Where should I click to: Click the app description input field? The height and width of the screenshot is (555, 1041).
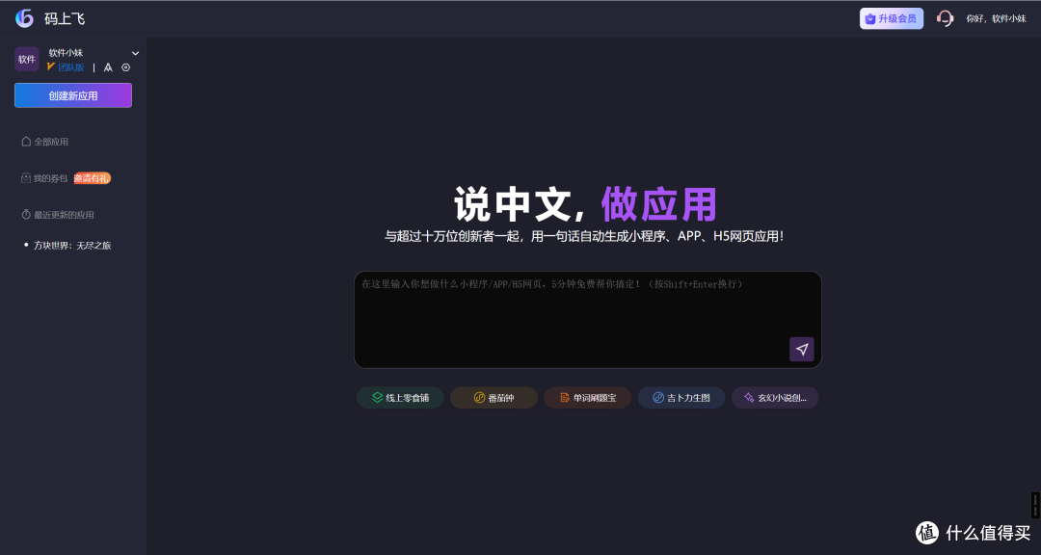pos(588,319)
